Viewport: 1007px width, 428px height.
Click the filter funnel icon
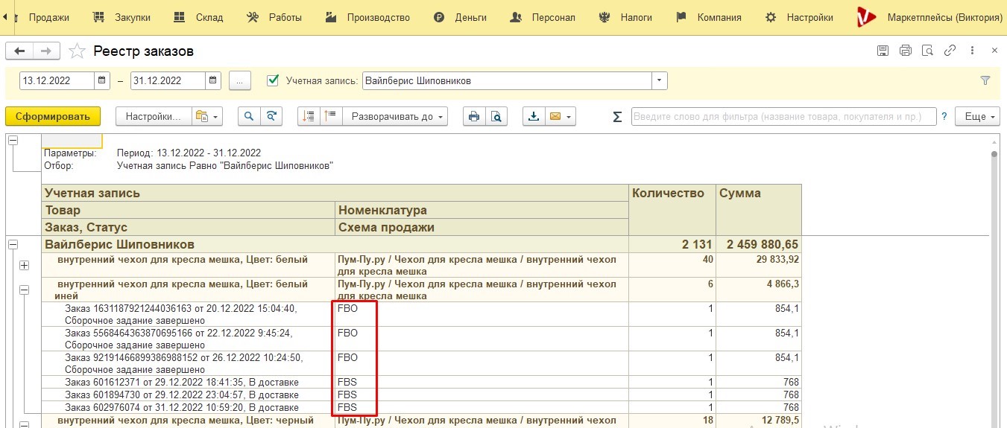(x=985, y=80)
